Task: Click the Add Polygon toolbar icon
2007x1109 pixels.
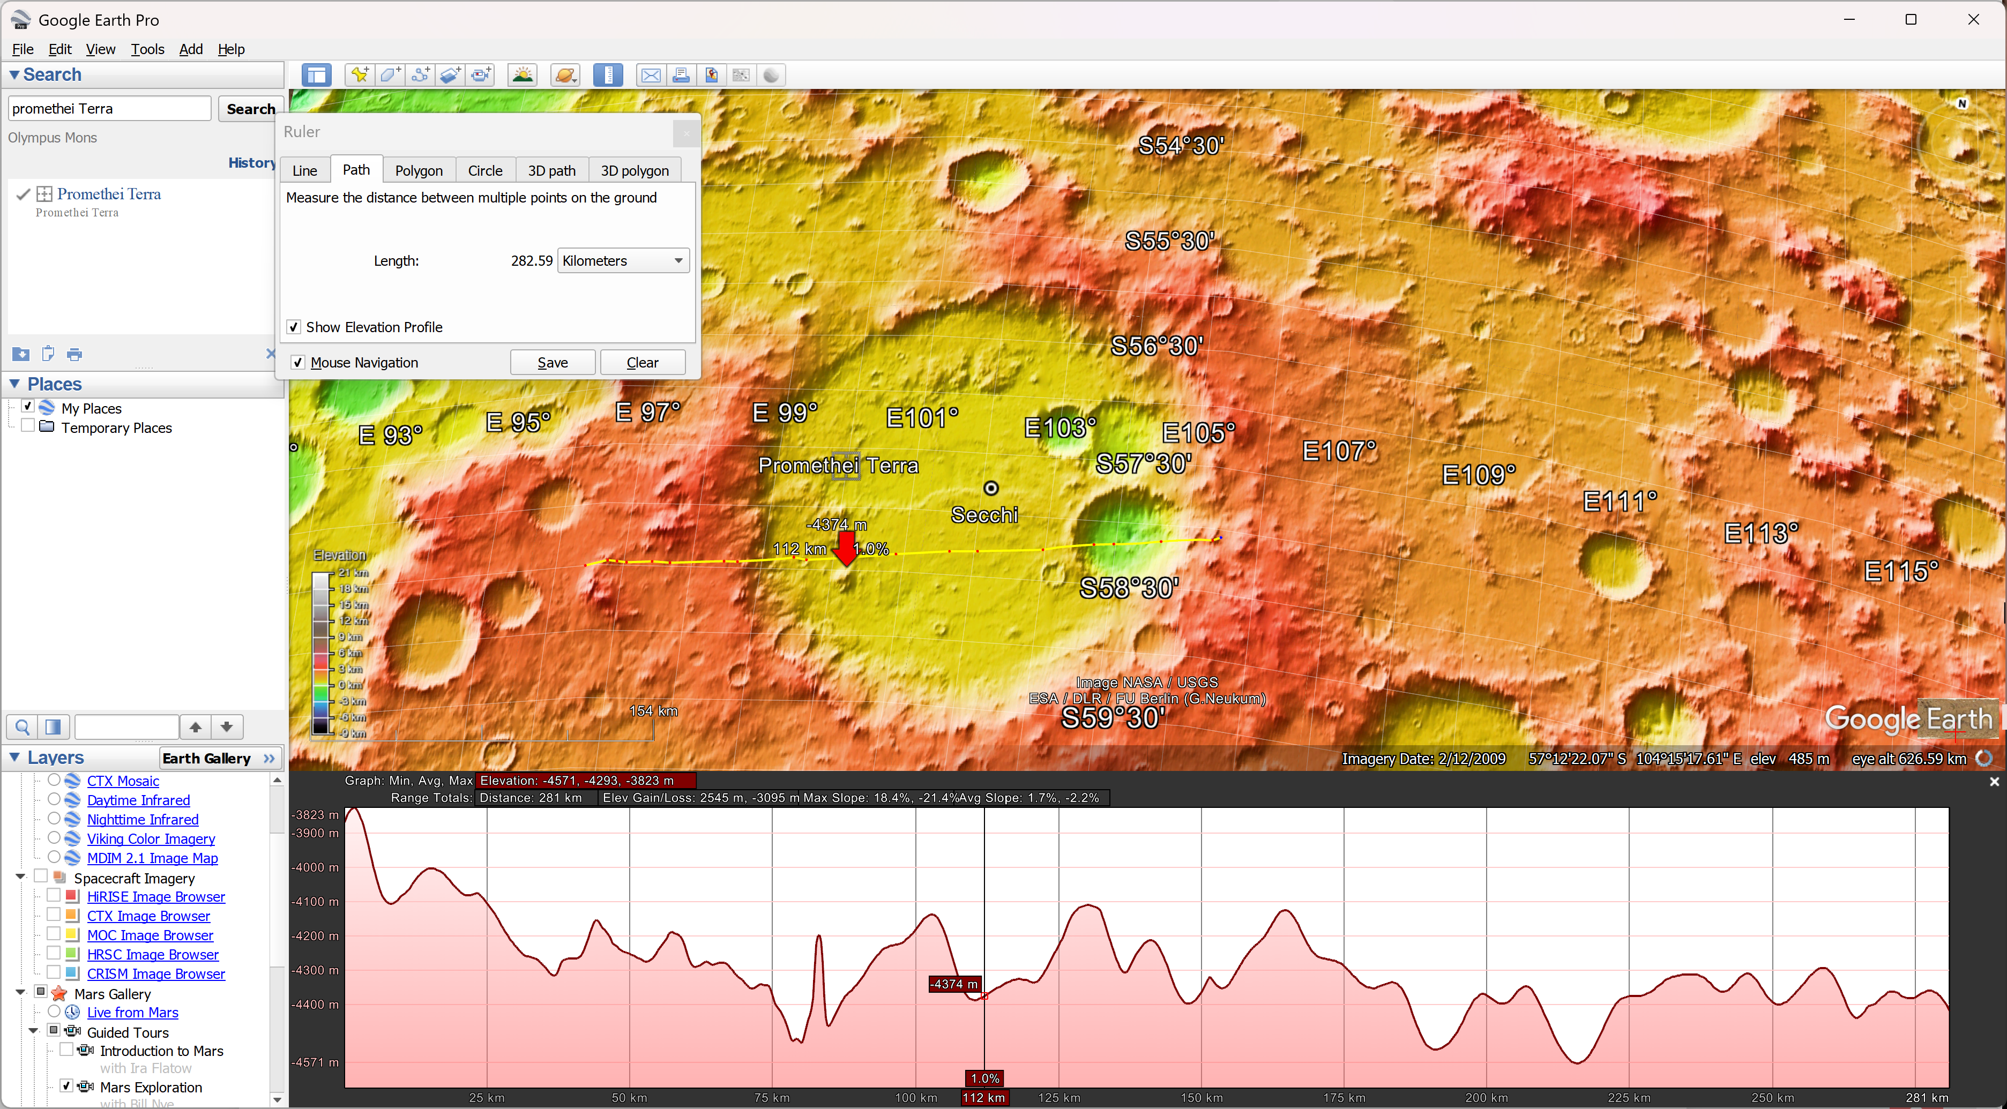Action: [390, 76]
